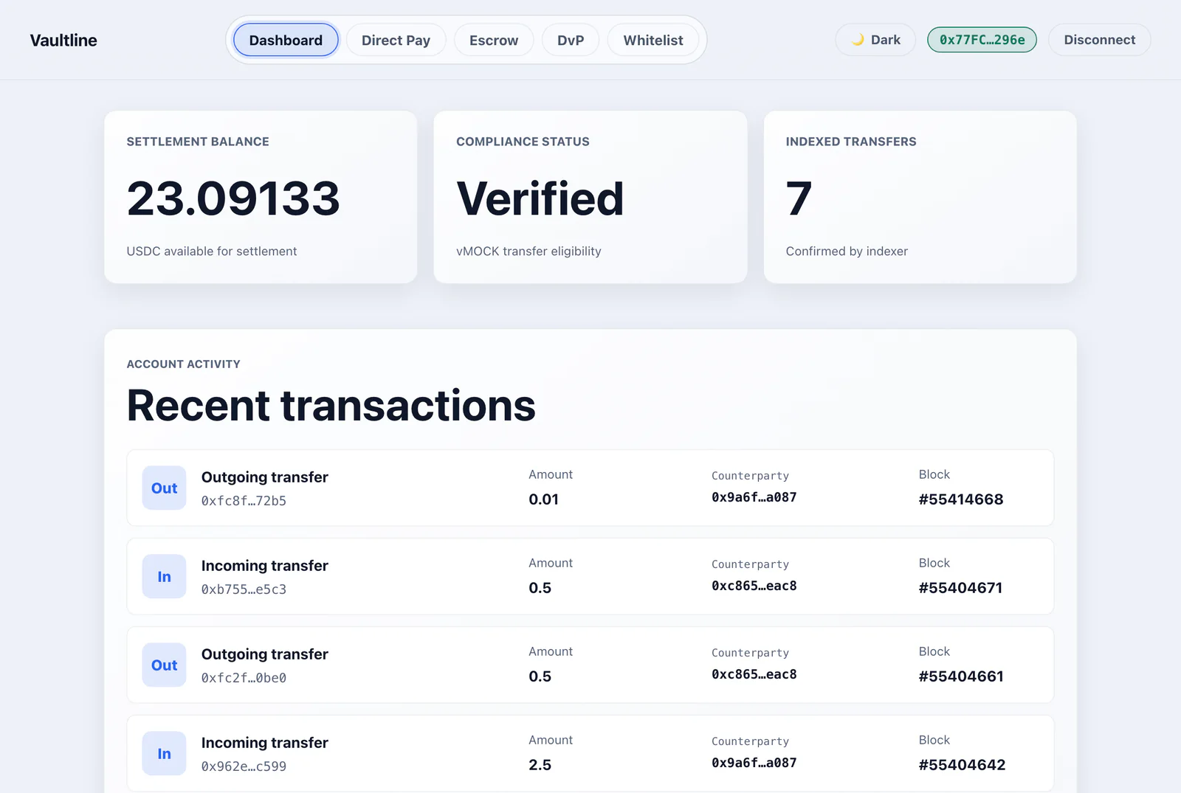
Task: Click the Verified compliance status
Action: [x=540, y=198]
